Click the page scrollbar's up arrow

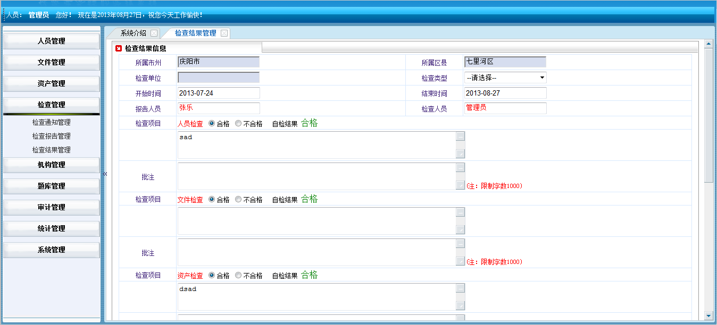click(x=708, y=44)
